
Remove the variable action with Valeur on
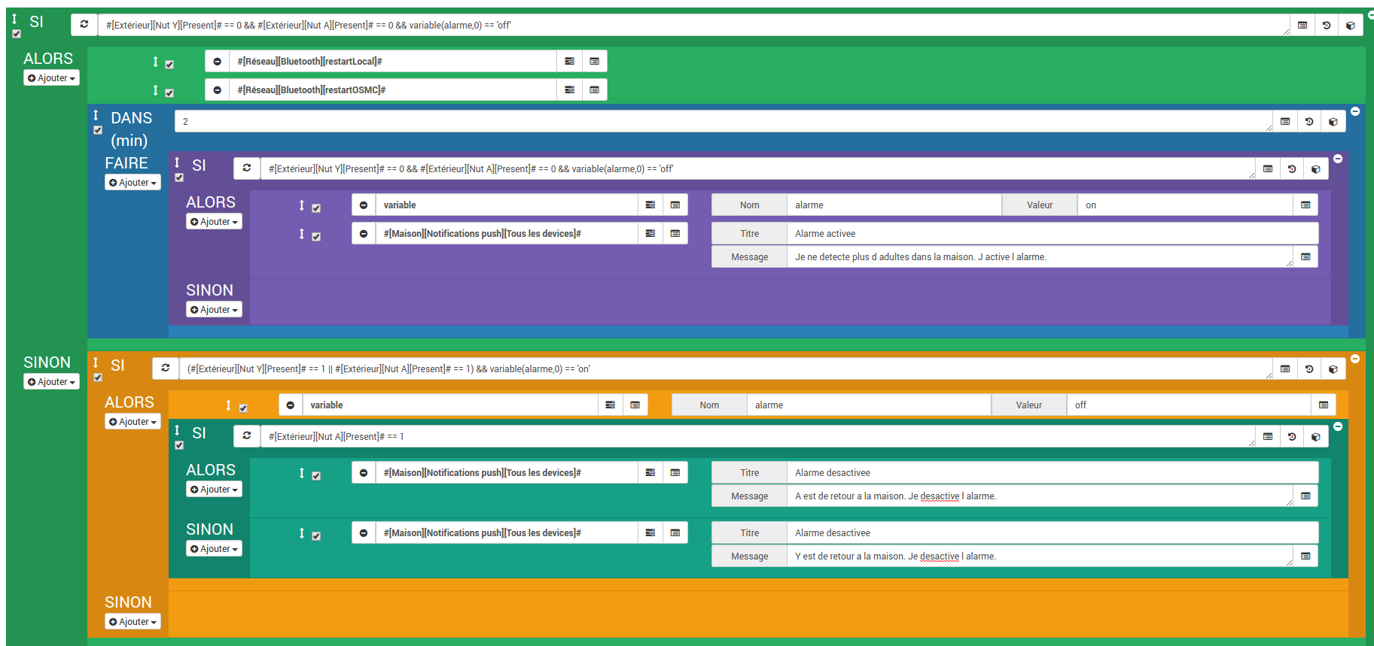pyautogui.click(x=364, y=205)
